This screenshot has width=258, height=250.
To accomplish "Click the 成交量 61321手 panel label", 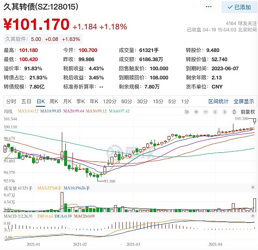I will [18, 188].
